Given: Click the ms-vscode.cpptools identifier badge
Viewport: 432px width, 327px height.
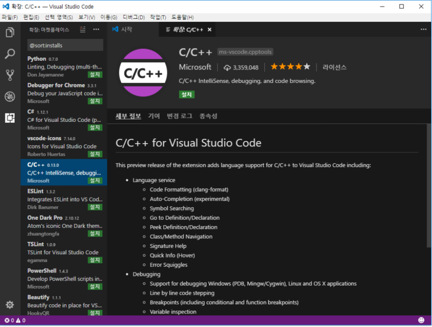Looking at the screenshot, I should [x=245, y=52].
